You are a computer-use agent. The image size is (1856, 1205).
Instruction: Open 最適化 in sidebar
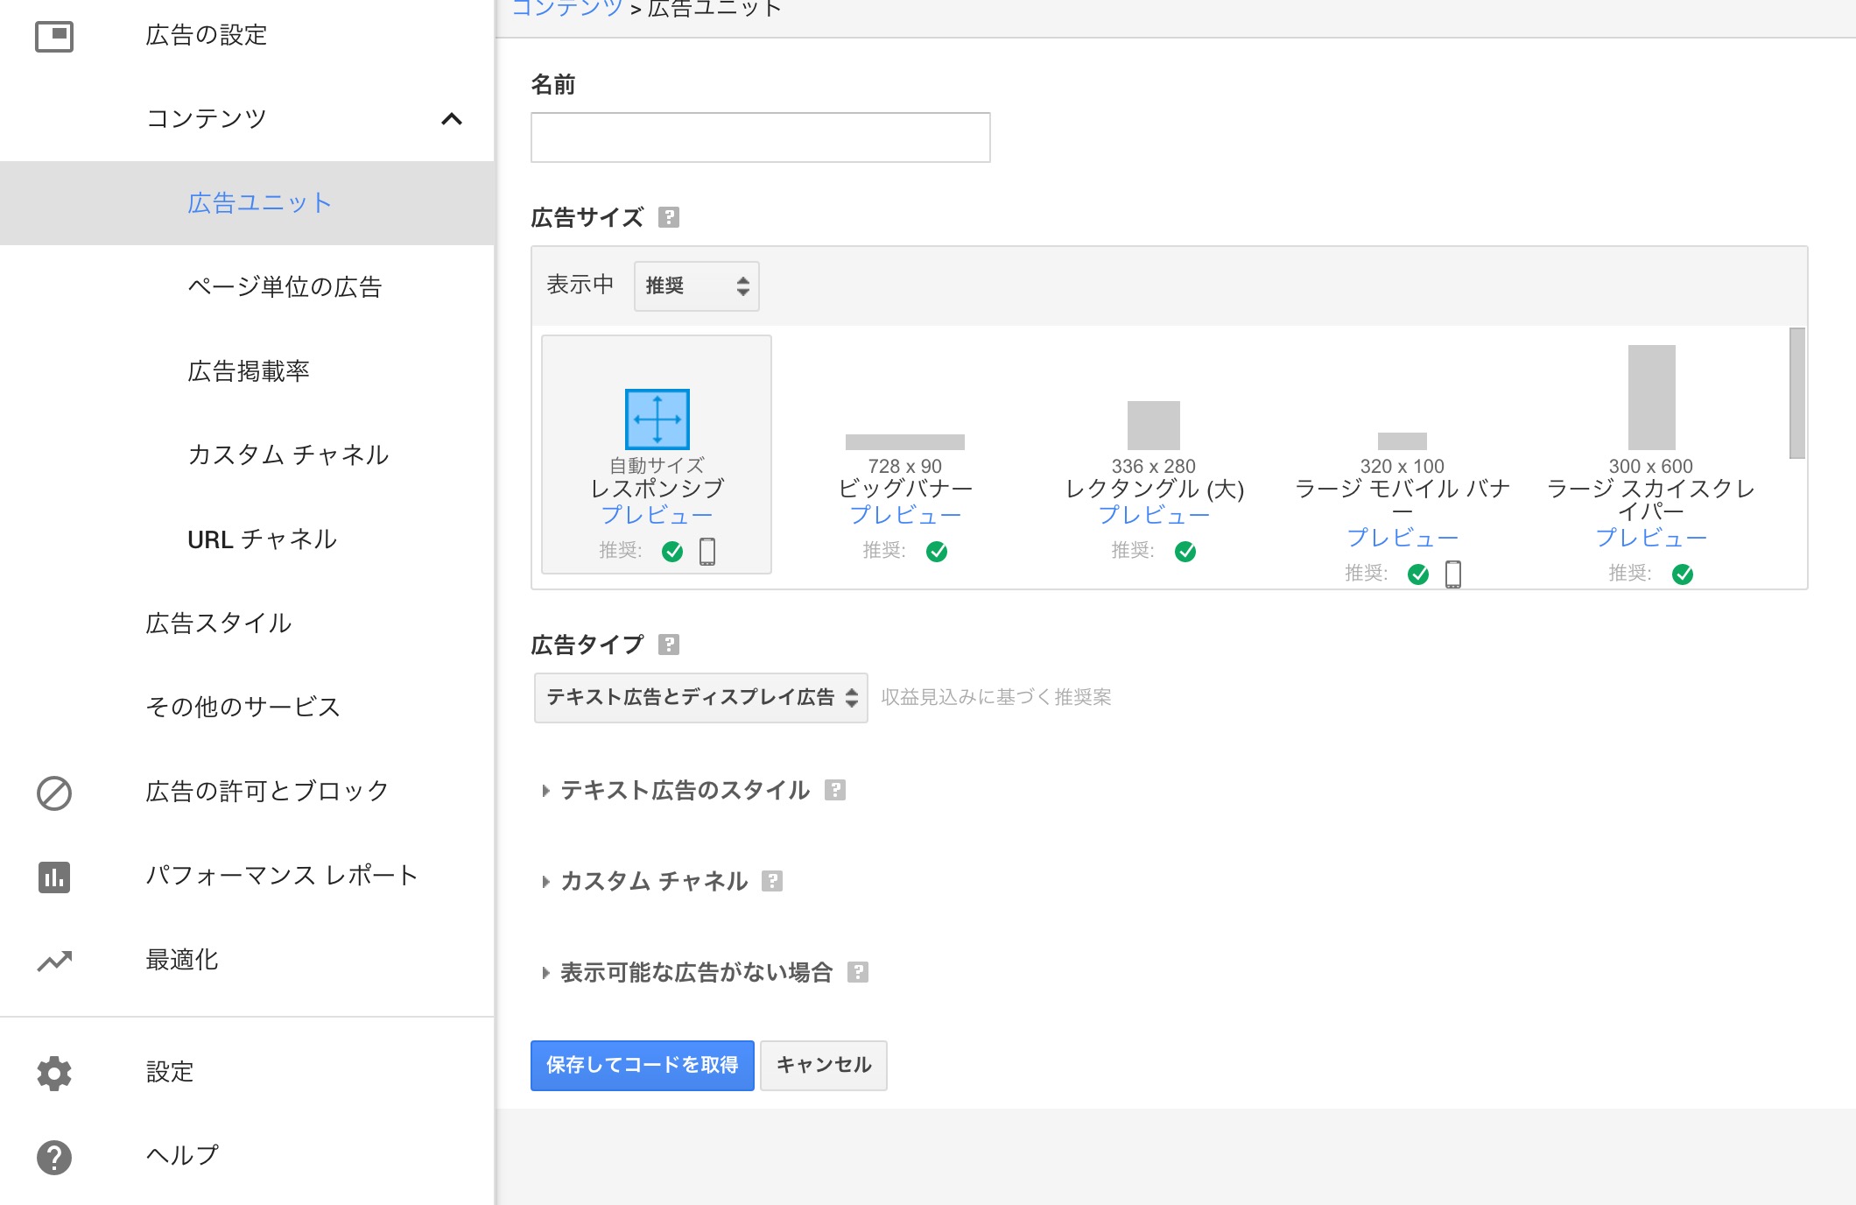point(181,959)
